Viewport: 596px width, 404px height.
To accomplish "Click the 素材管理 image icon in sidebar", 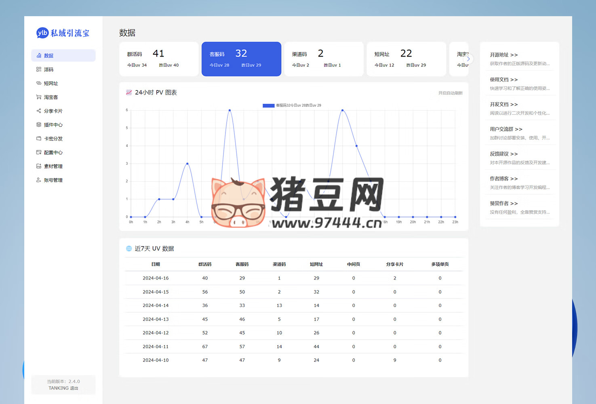I will [39, 166].
